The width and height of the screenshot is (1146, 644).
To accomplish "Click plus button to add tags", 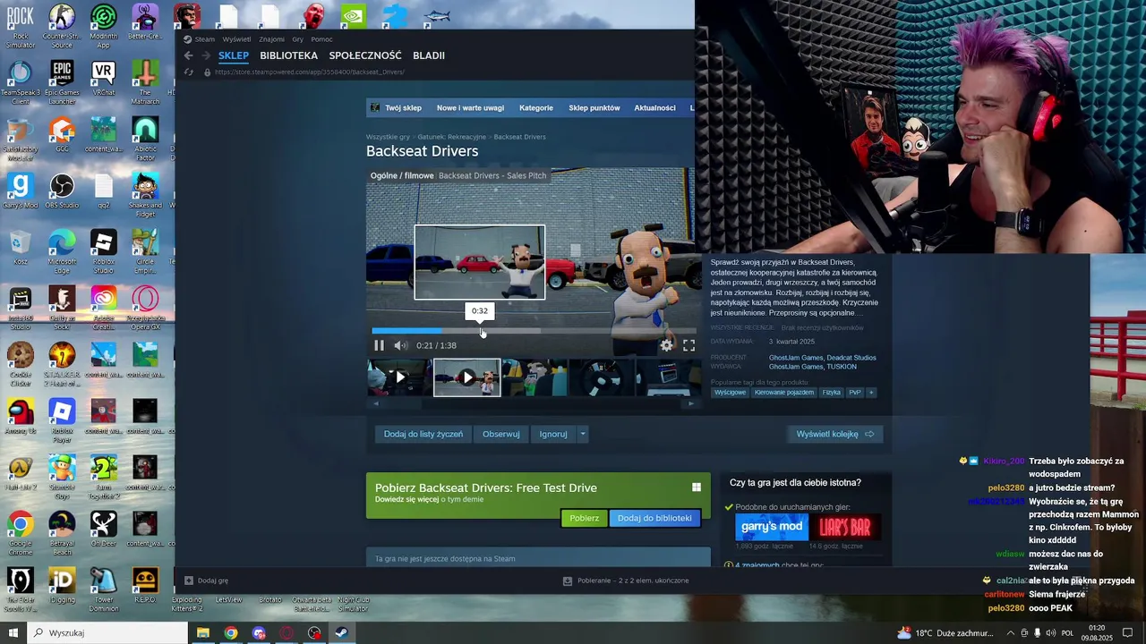I will 871,393.
